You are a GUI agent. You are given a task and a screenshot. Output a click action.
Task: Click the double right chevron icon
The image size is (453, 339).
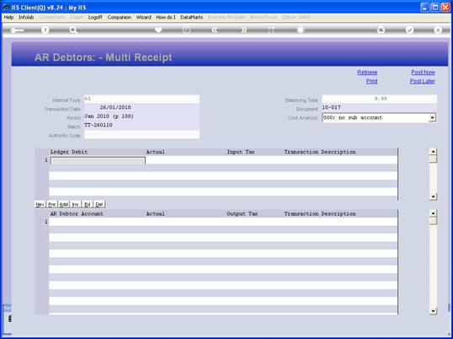(x=243, y=30)
